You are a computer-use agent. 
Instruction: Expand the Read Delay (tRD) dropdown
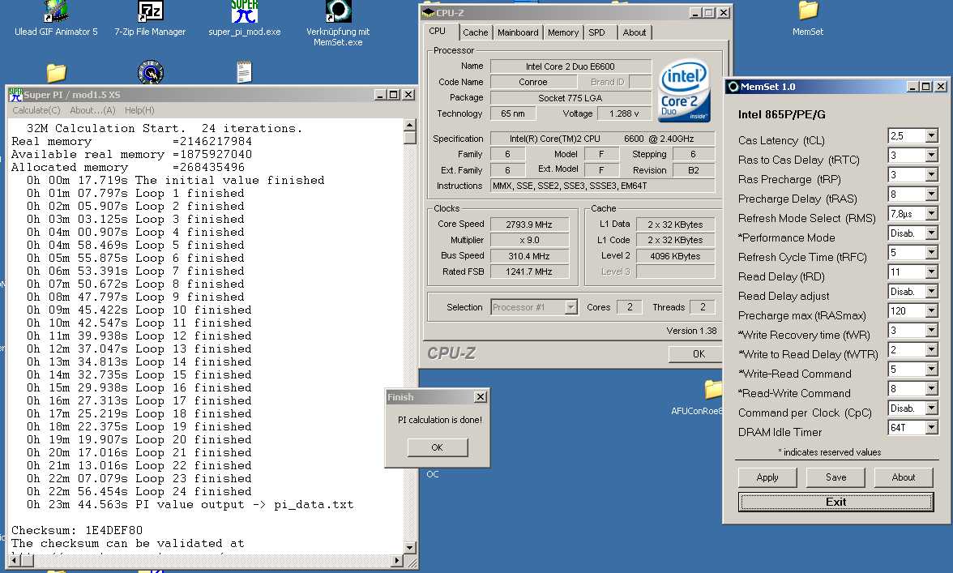pos(931,272)
